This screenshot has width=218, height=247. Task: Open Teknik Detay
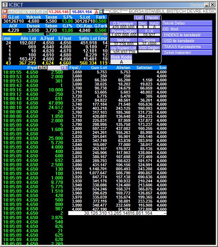point(187,23)
